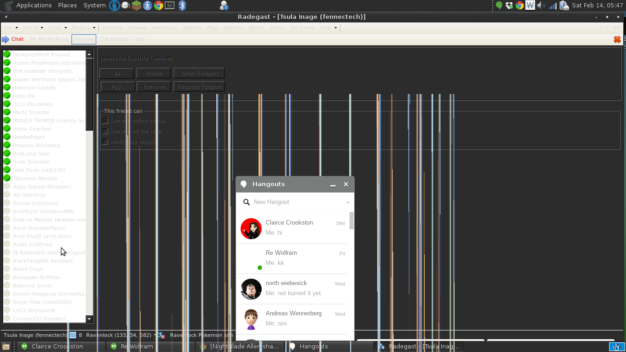
Task: Click the Hangouts search magnifier icon
Action: (x=246, y=202)
